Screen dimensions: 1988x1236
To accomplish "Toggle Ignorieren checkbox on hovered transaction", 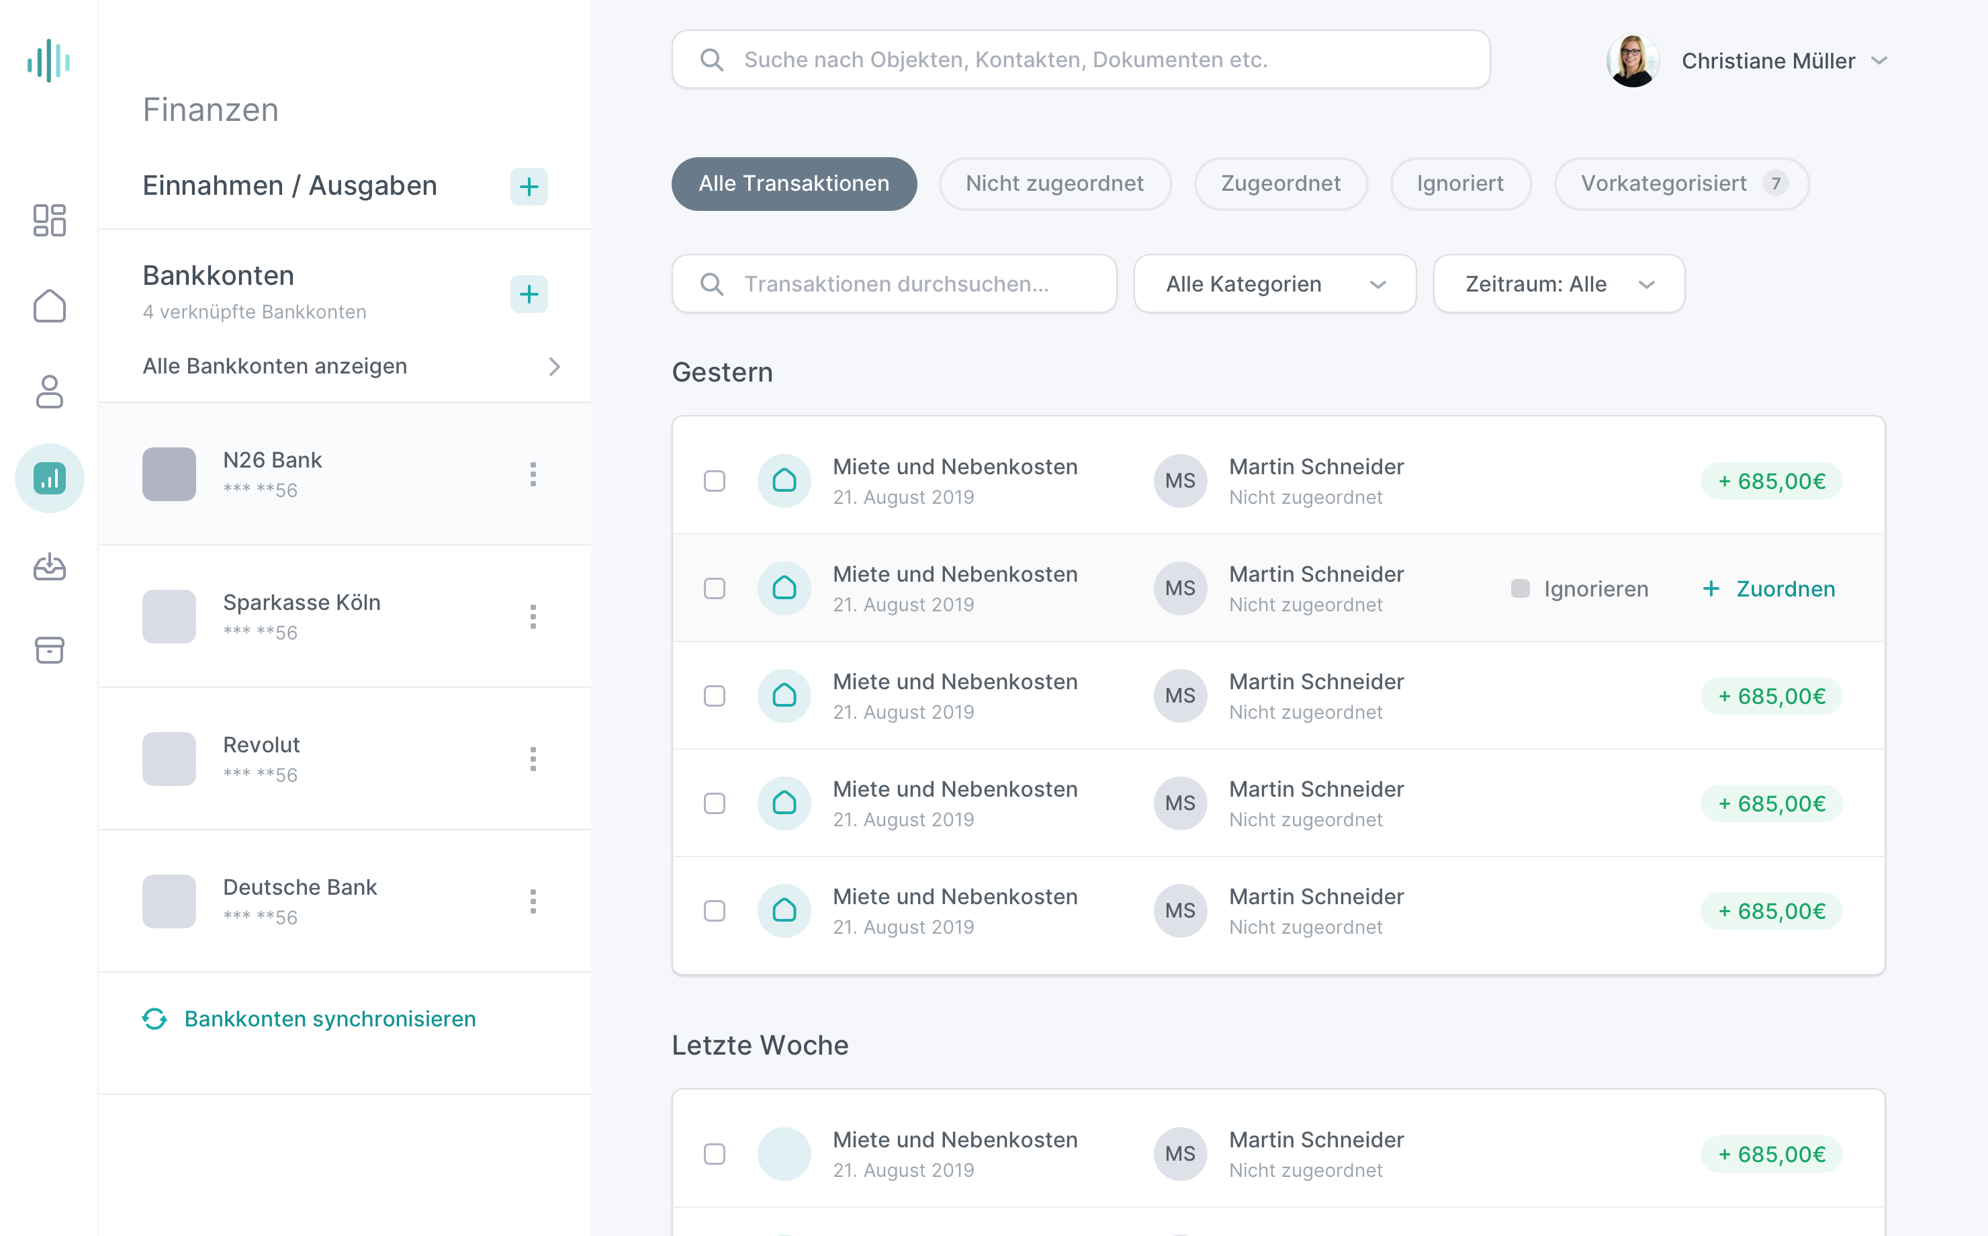I will (x=1520, y=588).
